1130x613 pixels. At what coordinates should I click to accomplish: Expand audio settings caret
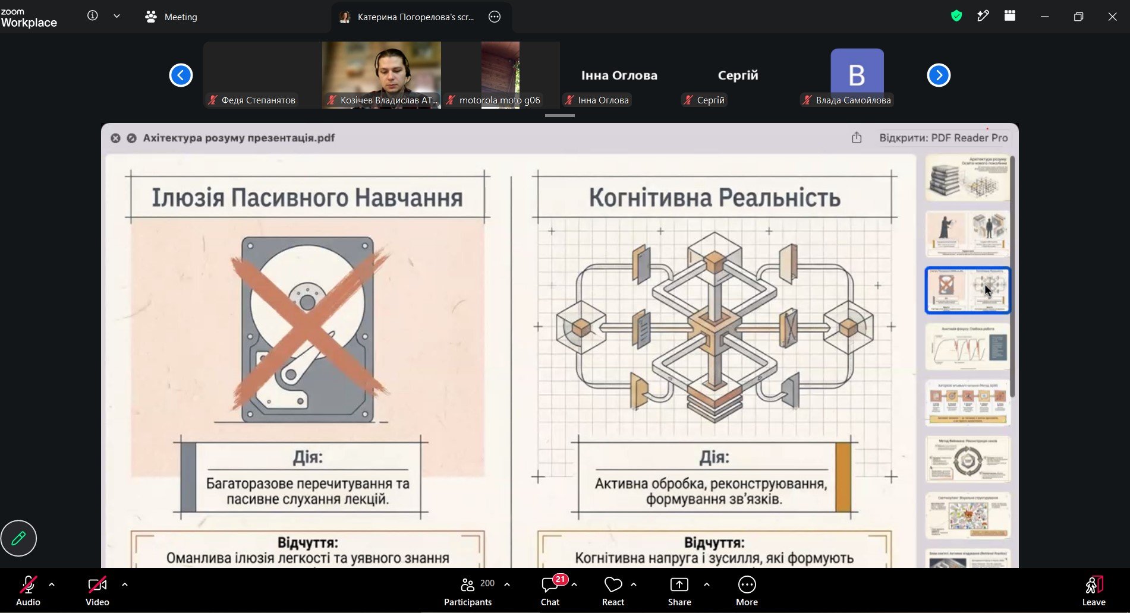(x=52, y=584)
